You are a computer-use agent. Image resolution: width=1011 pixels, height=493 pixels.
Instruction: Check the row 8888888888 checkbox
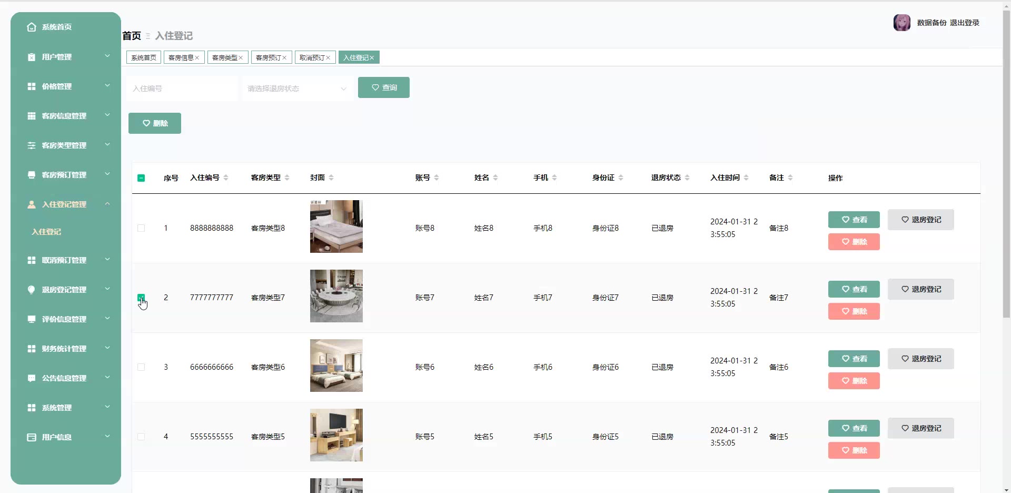pyautogui.click(x=141, y=228)
